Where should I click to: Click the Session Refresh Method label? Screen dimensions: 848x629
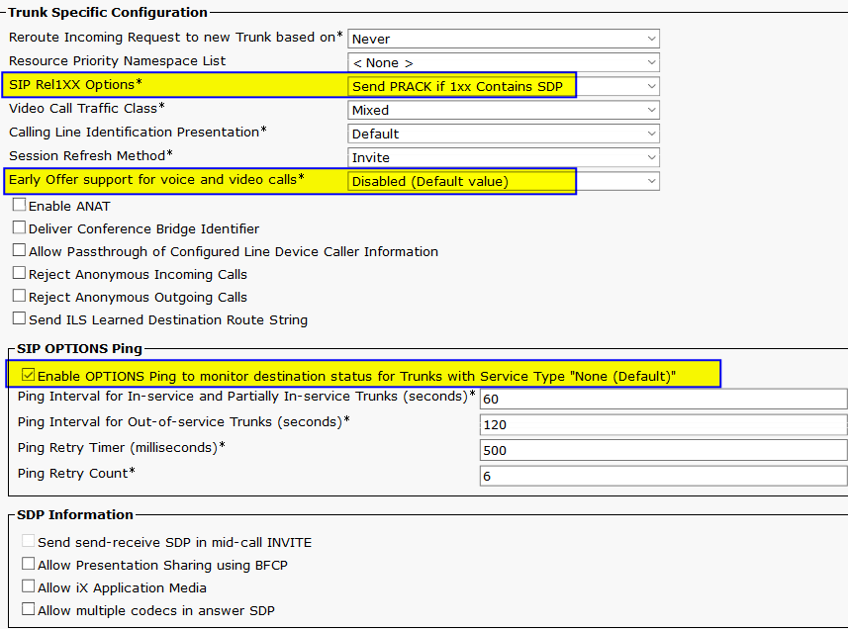pos(91,156)
